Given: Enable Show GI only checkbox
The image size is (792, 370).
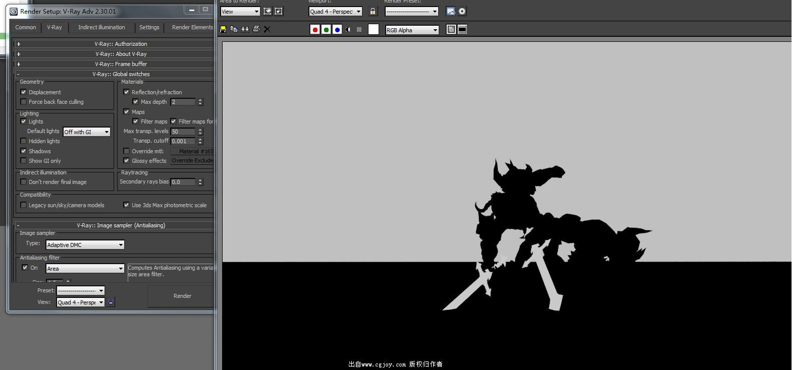Looking at the screenshot, I should pos(23,161).
